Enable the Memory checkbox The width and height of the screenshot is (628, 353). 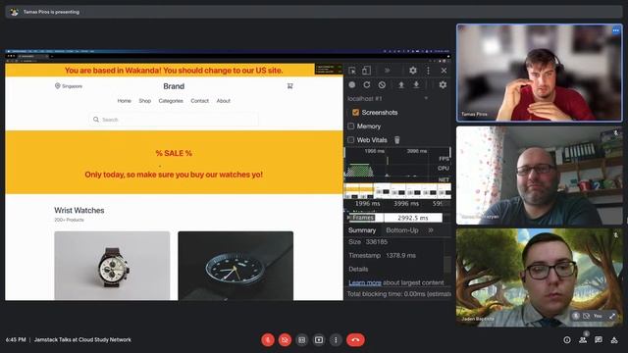351,126
